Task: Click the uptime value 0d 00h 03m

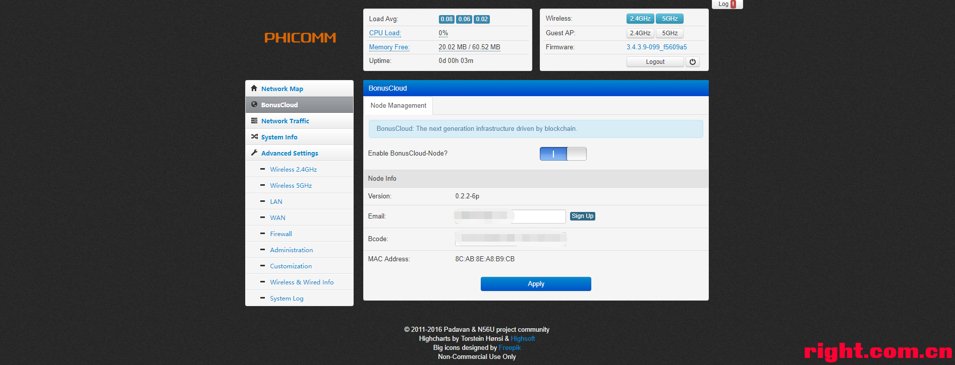Action: click(456, 61)
